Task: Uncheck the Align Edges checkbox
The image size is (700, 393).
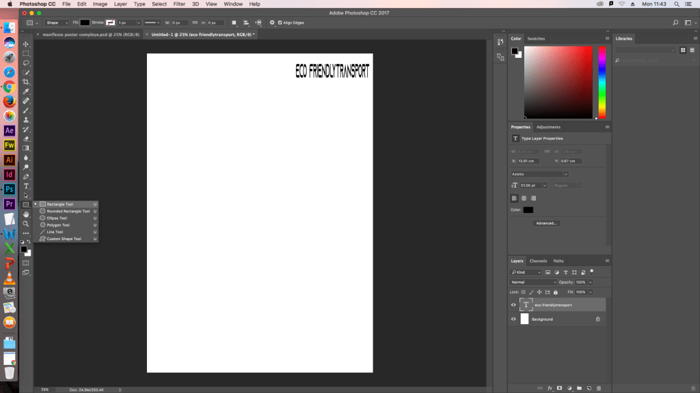Action: 280,23
